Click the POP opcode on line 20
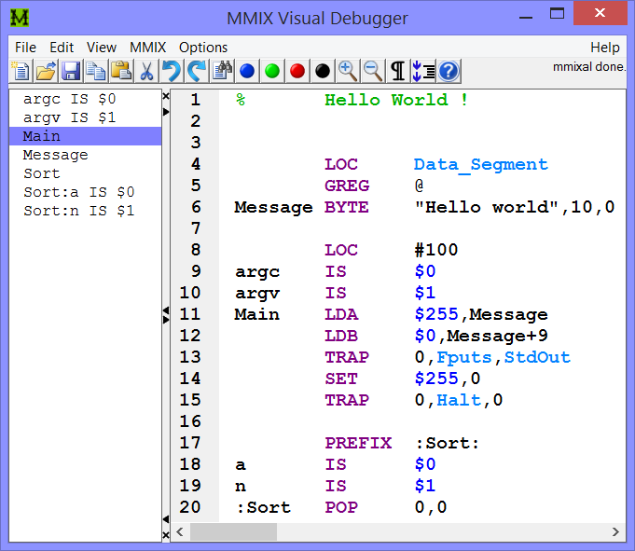Image resolution: width=635 pixels, height=551 pixels. point(341,507)
